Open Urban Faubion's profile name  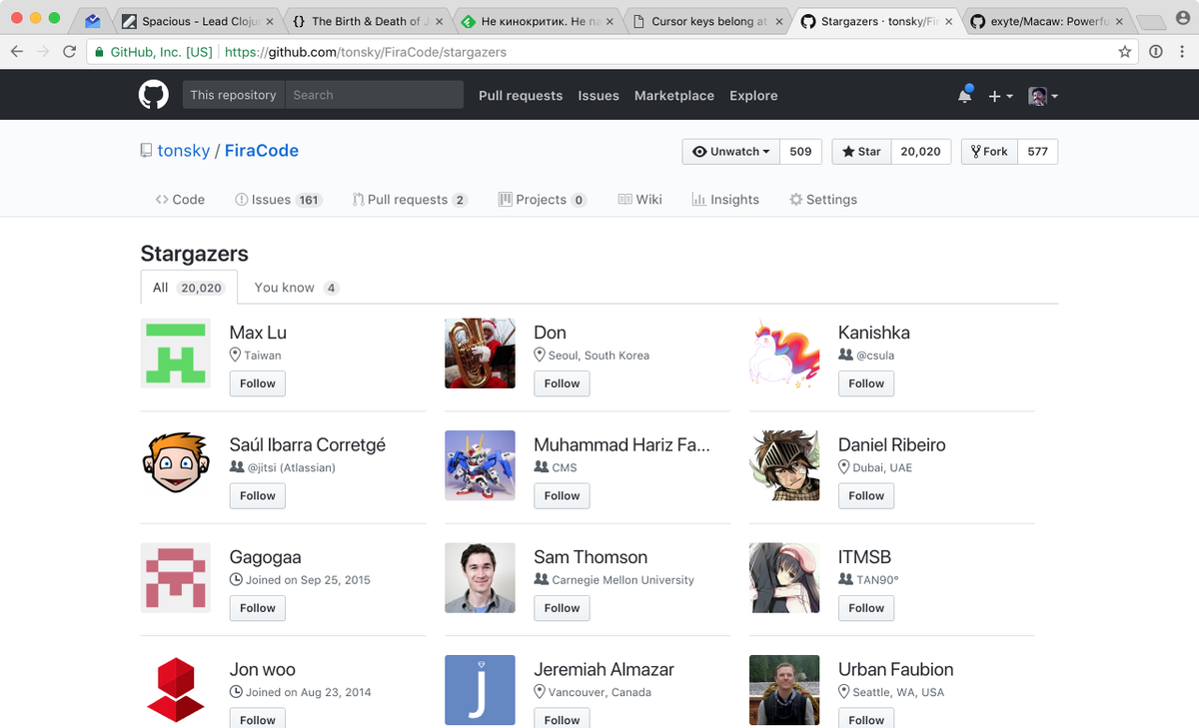896,669
